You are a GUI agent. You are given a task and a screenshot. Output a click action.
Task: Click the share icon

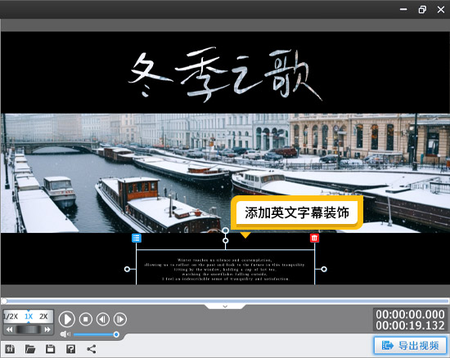92,349
